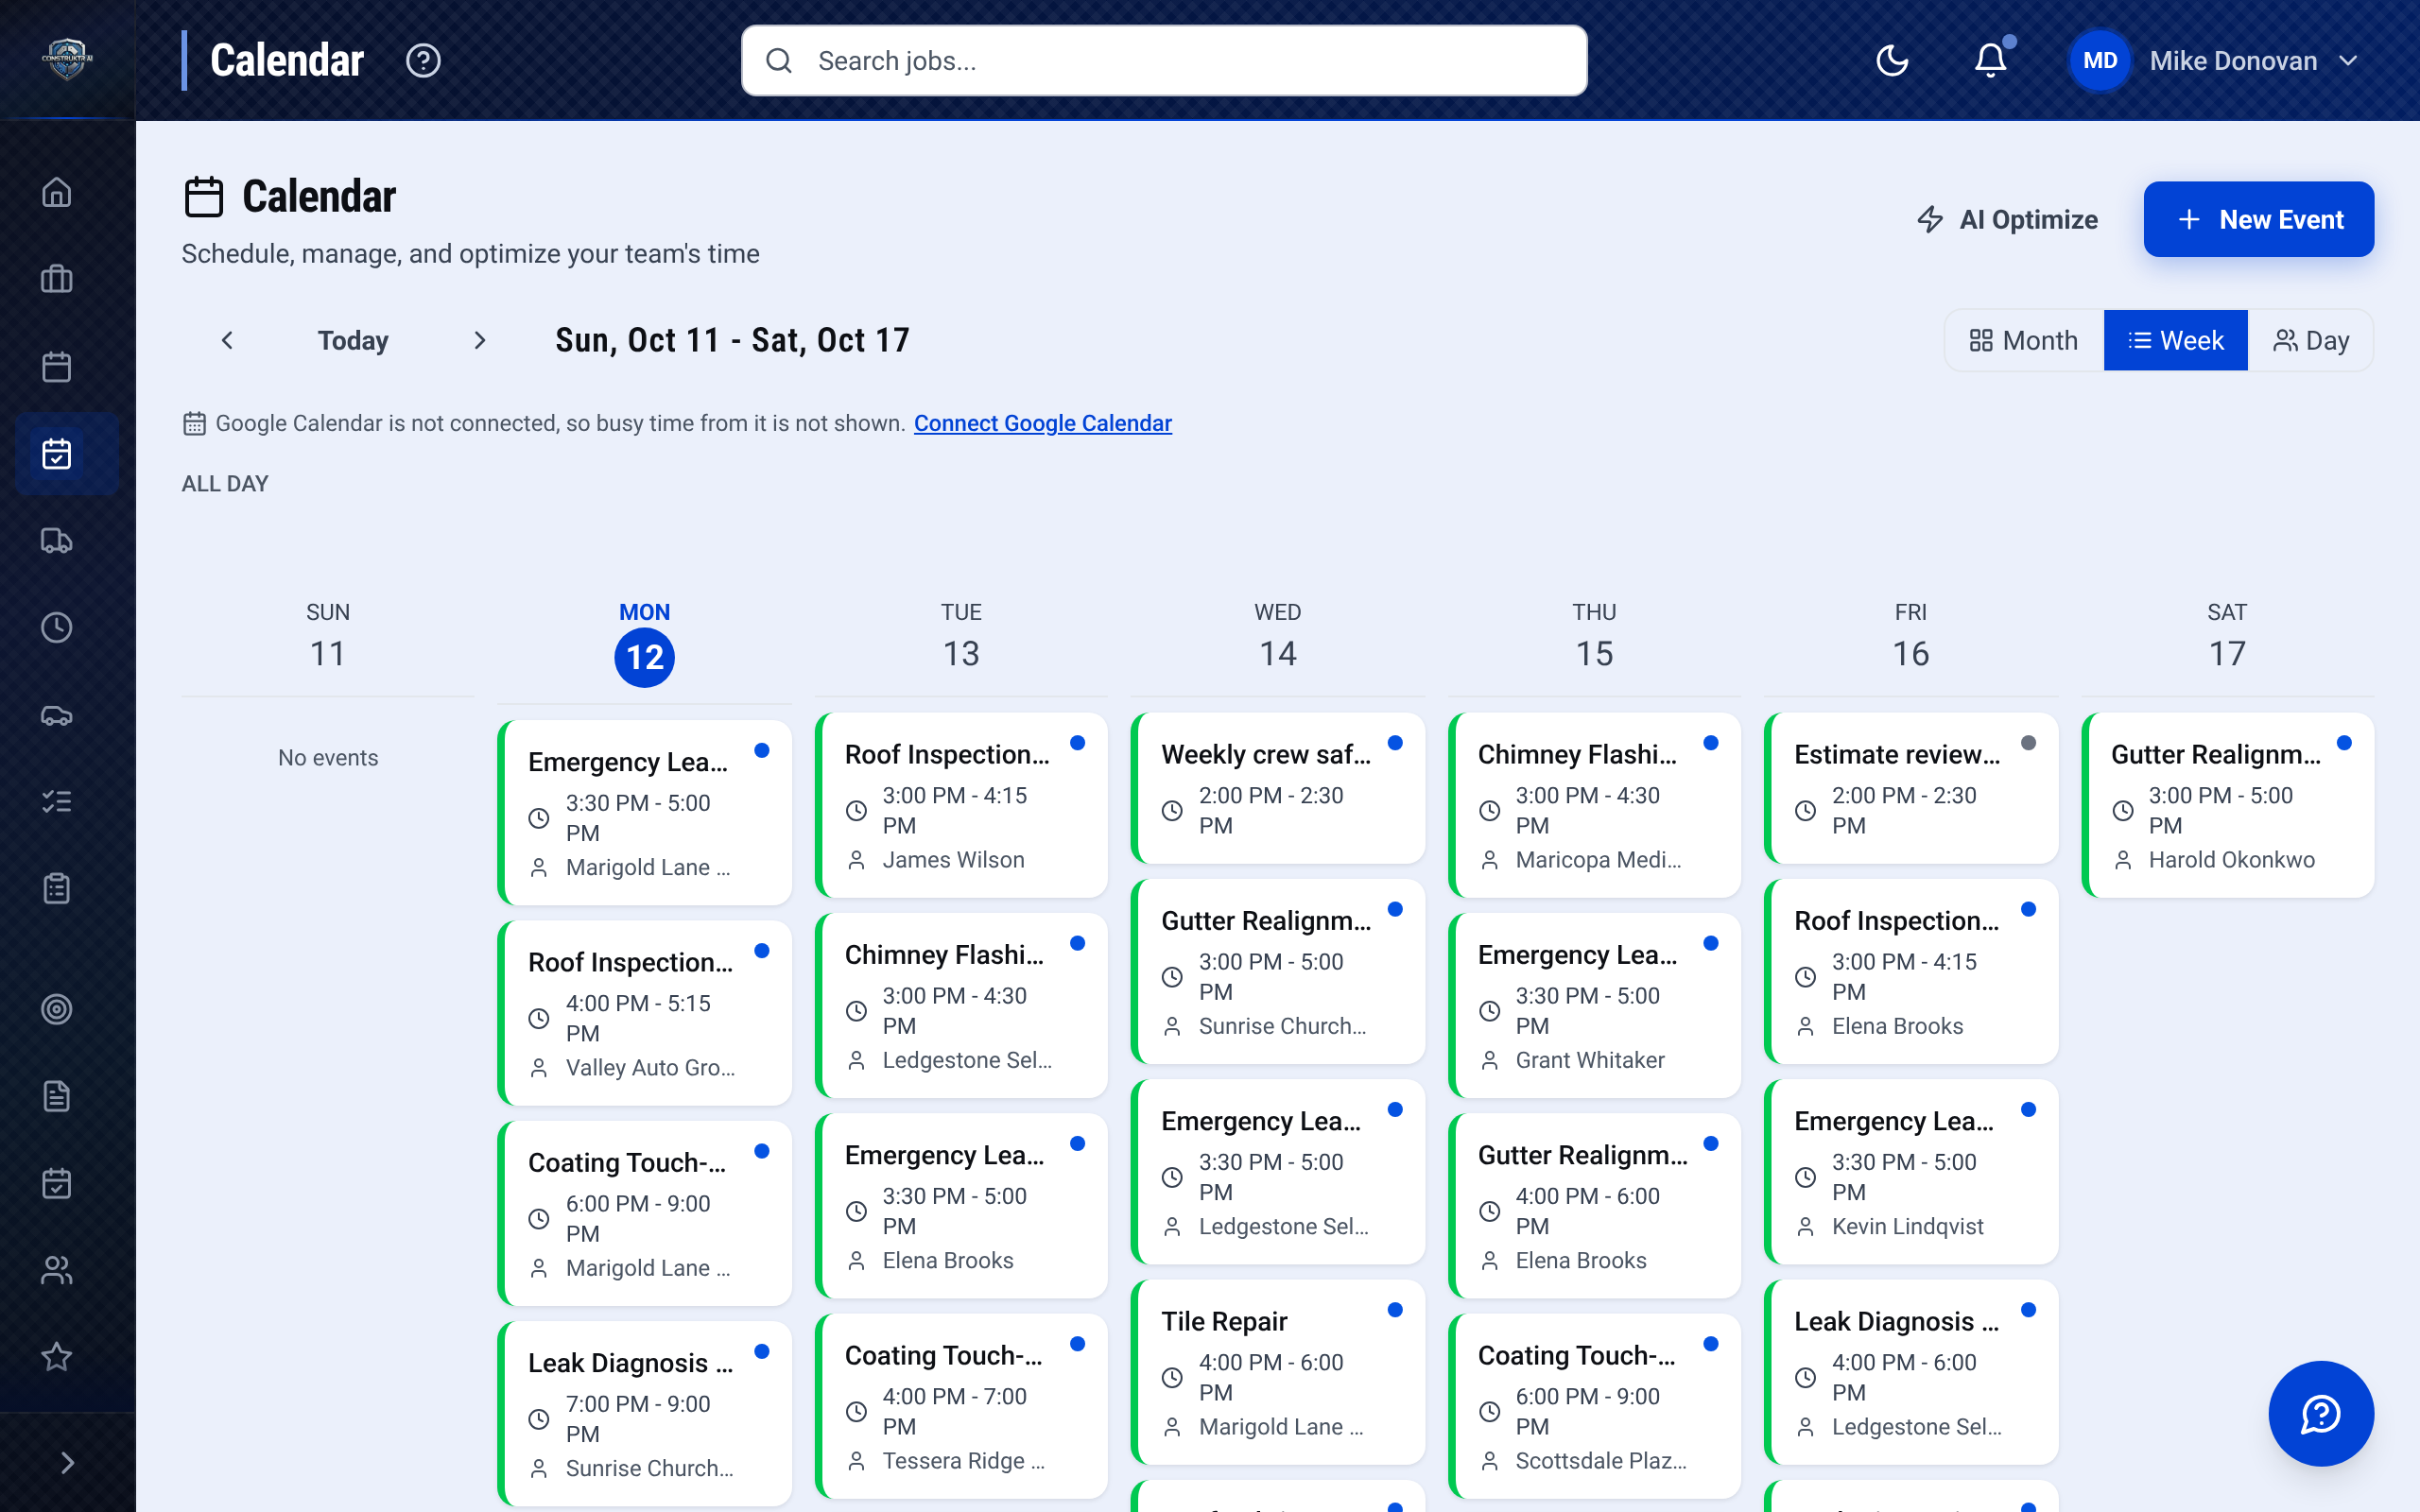Click into the Search jobs field
The width and height of the screenshot is (2420, 1512).
point(1164,61)
